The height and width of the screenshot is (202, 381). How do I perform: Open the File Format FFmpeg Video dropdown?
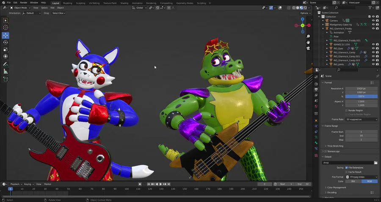pyautogui.click(x=362, y=177)
